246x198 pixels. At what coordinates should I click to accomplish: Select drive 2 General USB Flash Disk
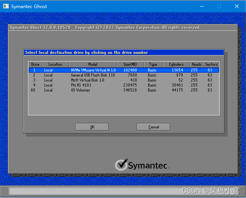tap(124, 75)
